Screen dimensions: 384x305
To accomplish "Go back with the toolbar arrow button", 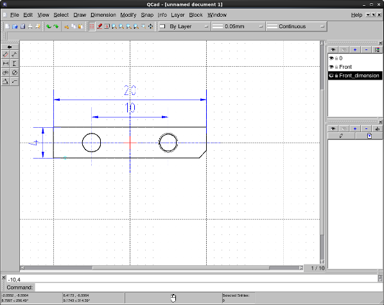I will [x=10, y=47].
